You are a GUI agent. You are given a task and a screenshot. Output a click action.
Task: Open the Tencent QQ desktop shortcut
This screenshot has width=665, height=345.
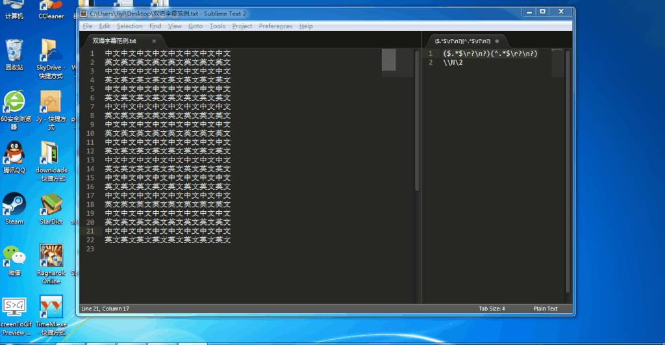(x=14, y=153)
